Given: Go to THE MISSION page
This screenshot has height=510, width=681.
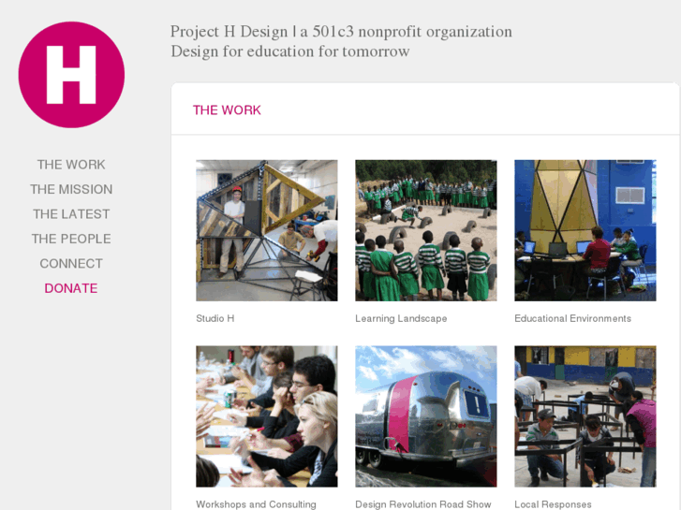Looking at the screenshot, I should click(x=71, y=189).
